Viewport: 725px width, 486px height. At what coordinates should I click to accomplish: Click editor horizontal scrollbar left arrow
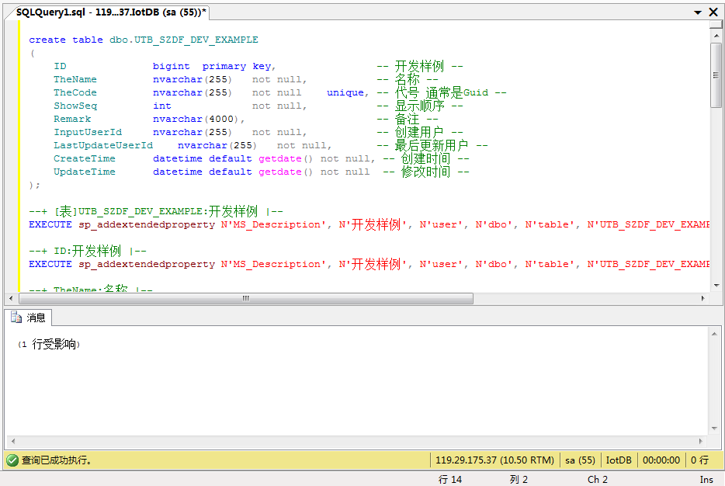click(11, 298)
